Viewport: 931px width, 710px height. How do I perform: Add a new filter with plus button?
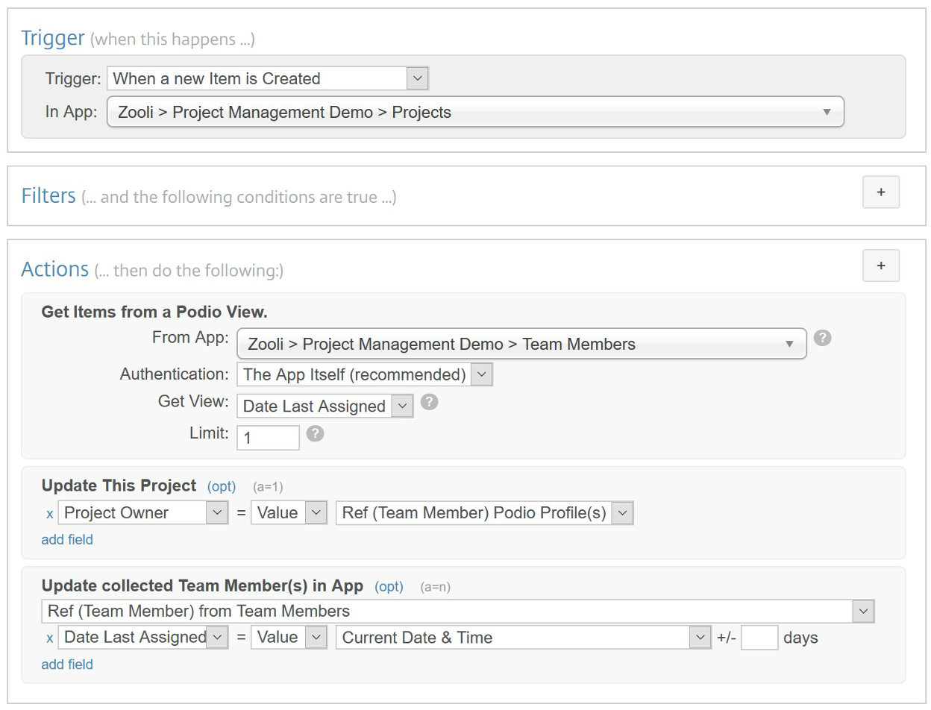880,192
